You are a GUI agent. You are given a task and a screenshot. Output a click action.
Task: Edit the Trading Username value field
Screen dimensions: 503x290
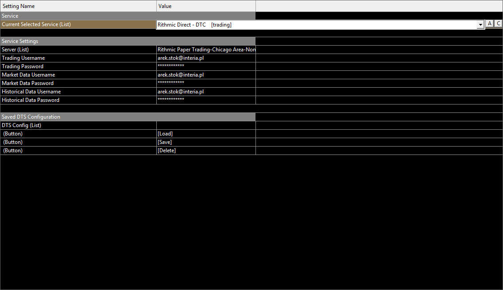[x=206, y=58]
